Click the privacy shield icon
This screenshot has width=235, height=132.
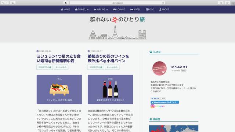[x=66, y=3]
